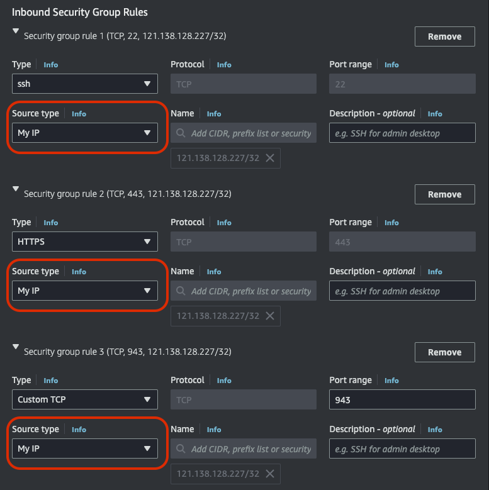Screen dimensions: 489x490
Task: Open Info link next to Name in rule 1
Action: coord(214,114)
